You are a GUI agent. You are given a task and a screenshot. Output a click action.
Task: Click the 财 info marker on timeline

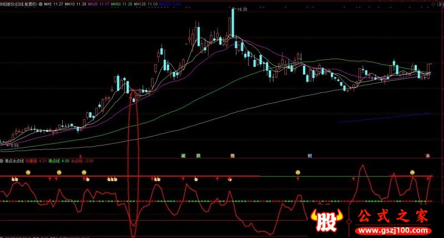310,156
